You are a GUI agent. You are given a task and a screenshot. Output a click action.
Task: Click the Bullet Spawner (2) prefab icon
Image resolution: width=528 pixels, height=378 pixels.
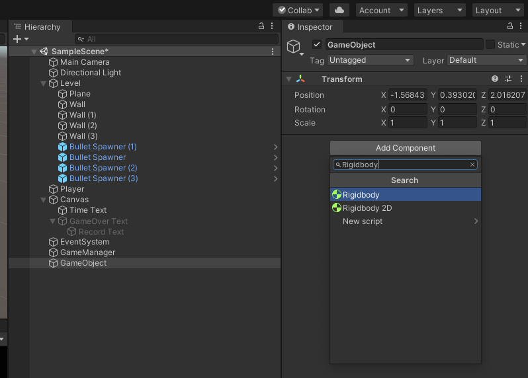click(63, 168)
